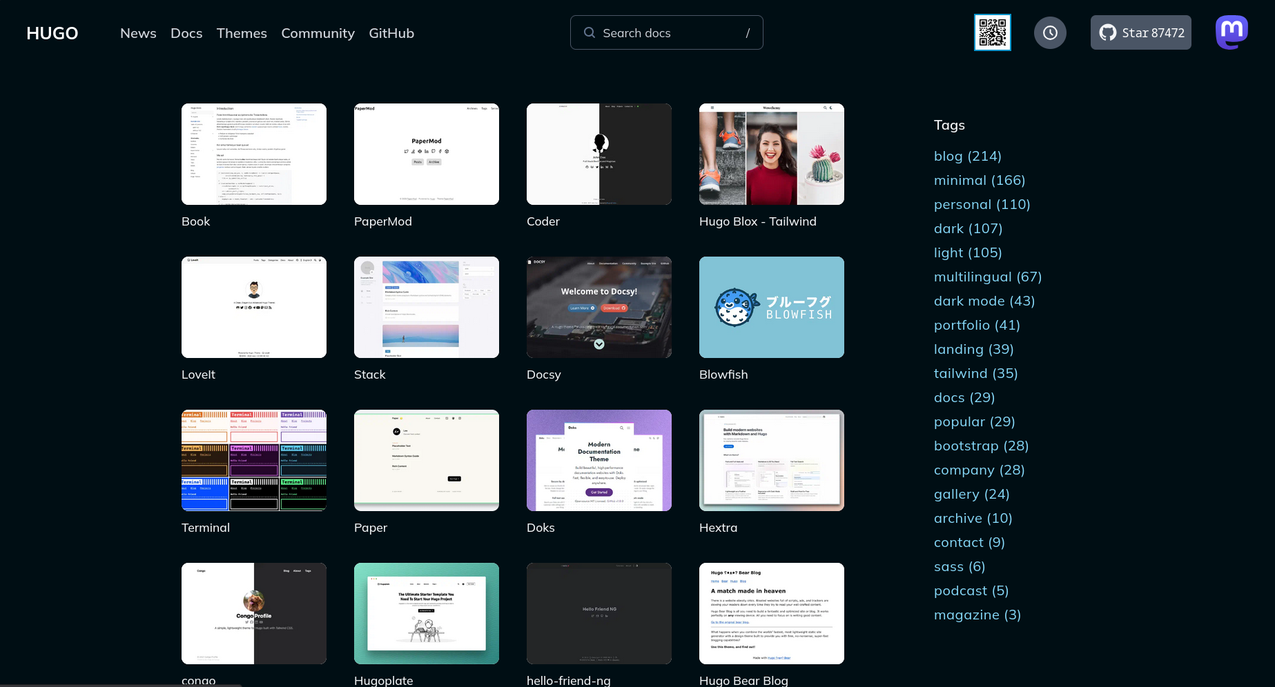Filter by multilingual (67) tag
The height and width of the screenshot is (687, 1275).
[x=988, y=277]
